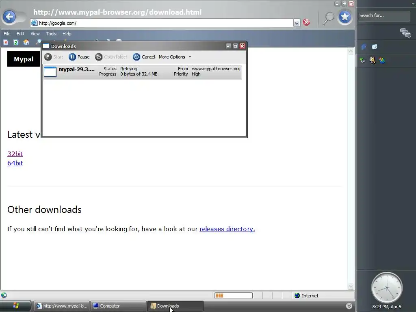The image size is (416, 312).
Task: Select the mypal-29.3 file icon in Downloads
Action: point(50,71)
